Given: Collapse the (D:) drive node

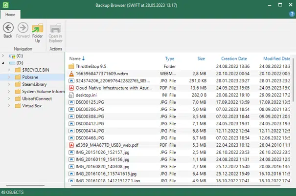Looking at the screenshot, I should click(3, 63).
